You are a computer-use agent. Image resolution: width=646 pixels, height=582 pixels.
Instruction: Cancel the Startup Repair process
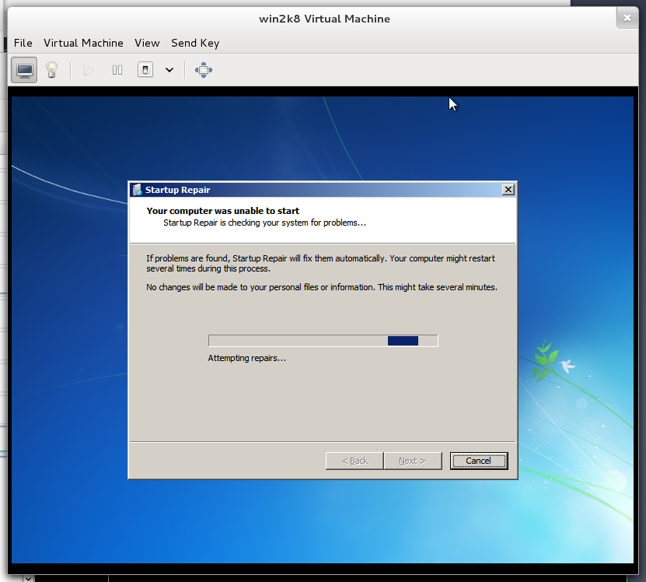pos(478,461)
